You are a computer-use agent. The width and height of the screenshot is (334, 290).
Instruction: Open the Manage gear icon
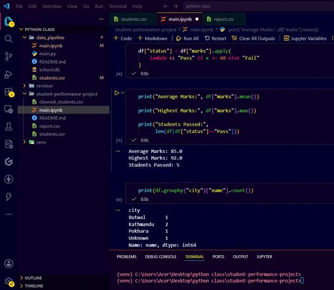coord(9,282)
